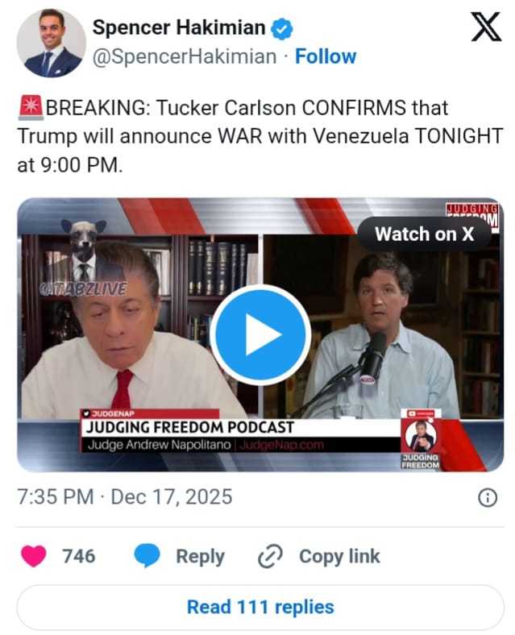This screenshot has width=515, height=635.
Task: Click the Spencer Hakimian display name
Action: (x=179, y=28)
